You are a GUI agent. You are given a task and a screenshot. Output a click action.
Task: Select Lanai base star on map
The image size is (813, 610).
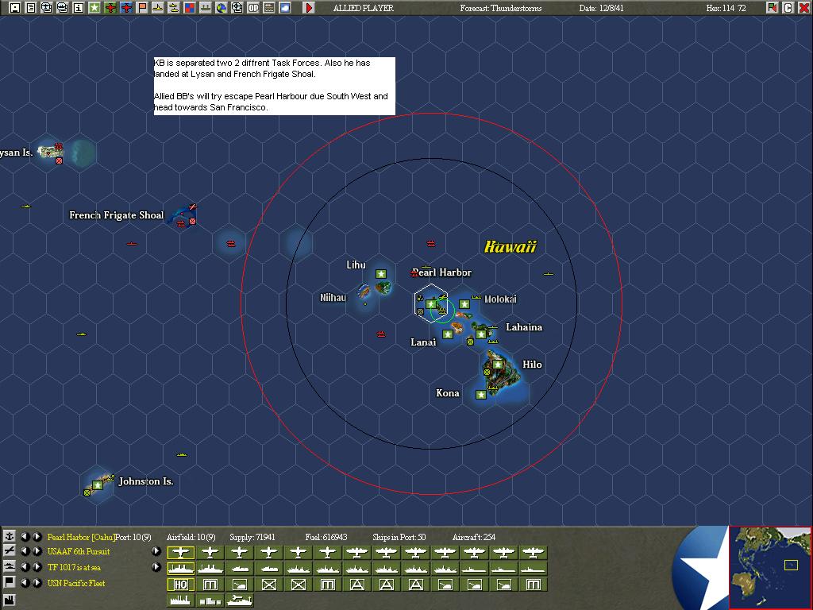(448, 334)
